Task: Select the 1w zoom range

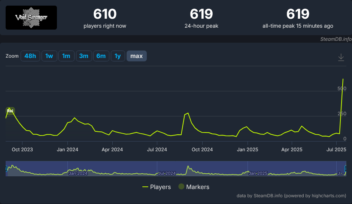Action: click(49, 56)
